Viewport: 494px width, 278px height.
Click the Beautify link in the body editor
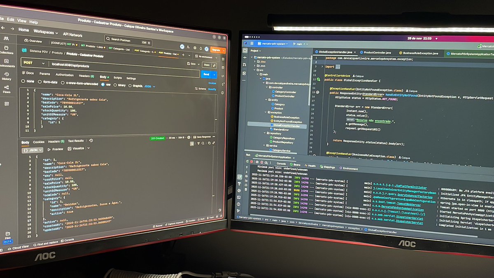212,89
